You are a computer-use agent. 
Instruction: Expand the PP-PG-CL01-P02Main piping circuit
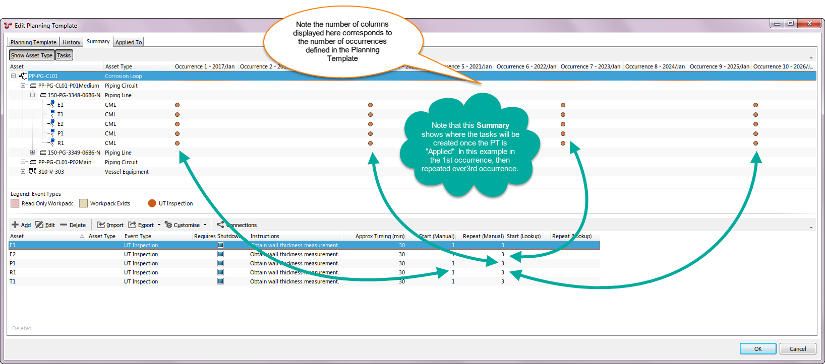coord(23,162)
